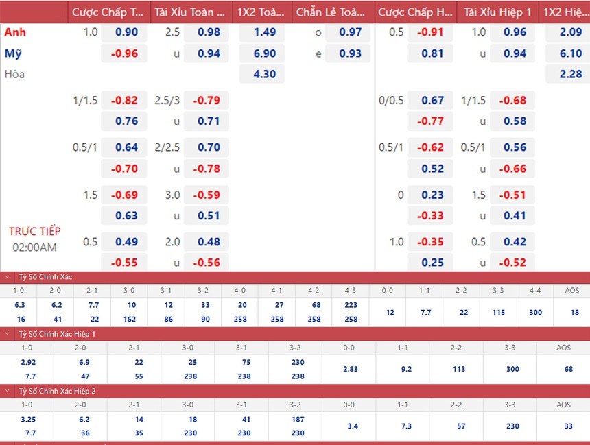Viewport: 590px width, 445px height.
Task: Collapse the Tỷ Số Chính Xác section chevron
Action: [x=7, y=277]
